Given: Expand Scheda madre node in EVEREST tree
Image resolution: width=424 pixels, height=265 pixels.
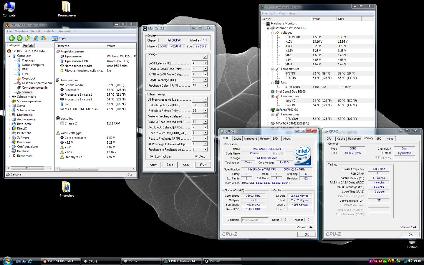Looking at the screenshot, I should click(x=9, y=97).
